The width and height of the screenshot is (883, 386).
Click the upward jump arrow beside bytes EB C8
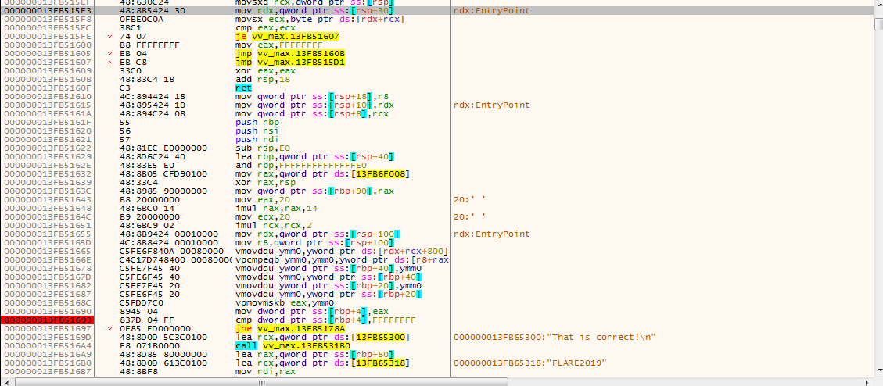coord(109,62)
